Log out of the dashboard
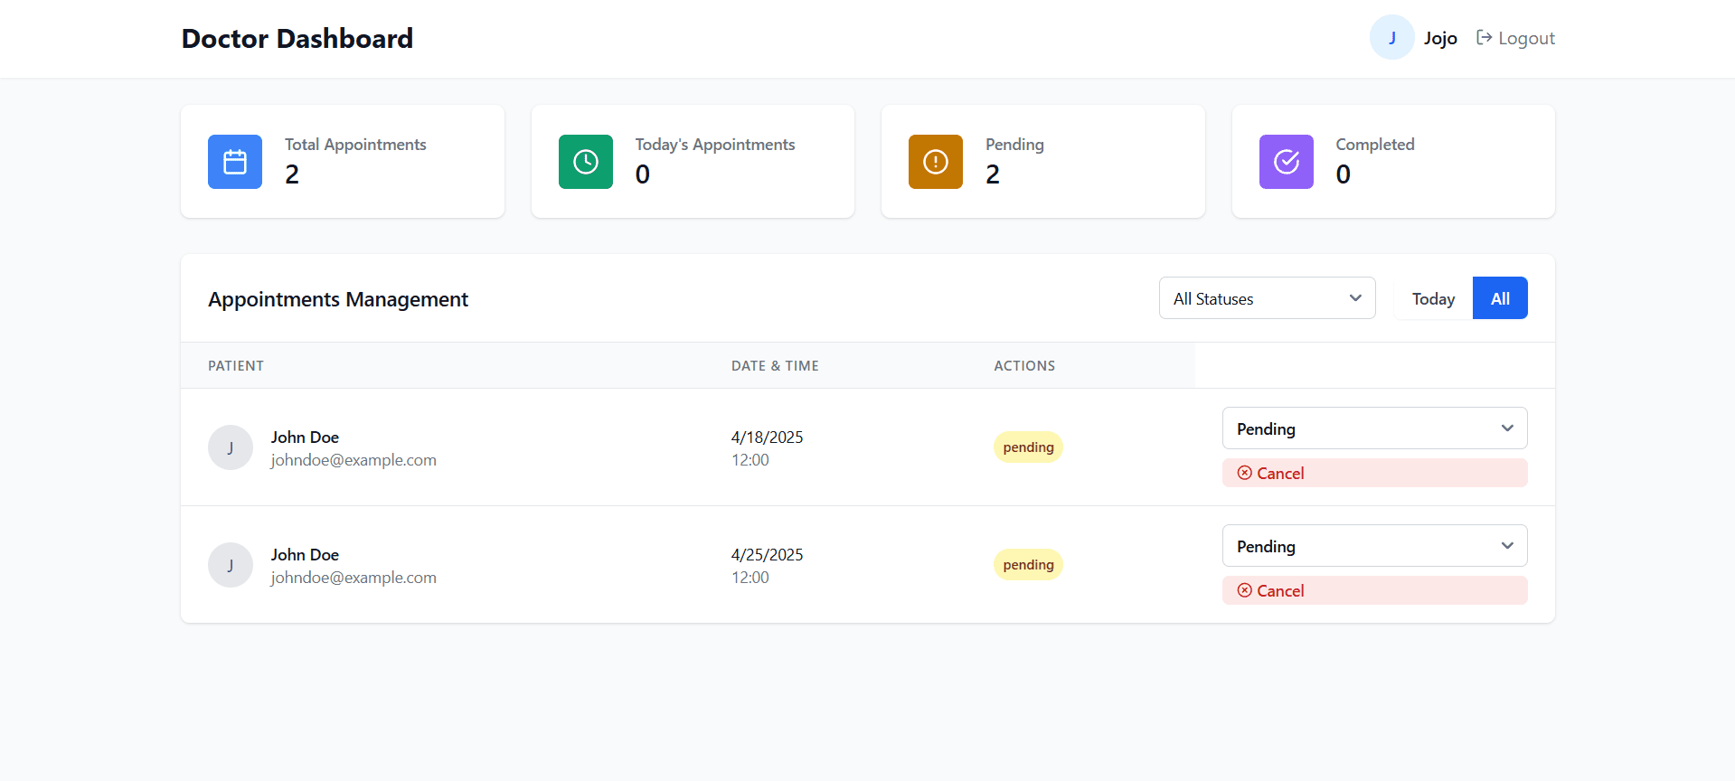 pyautogui.click(x=1515, y=38)
